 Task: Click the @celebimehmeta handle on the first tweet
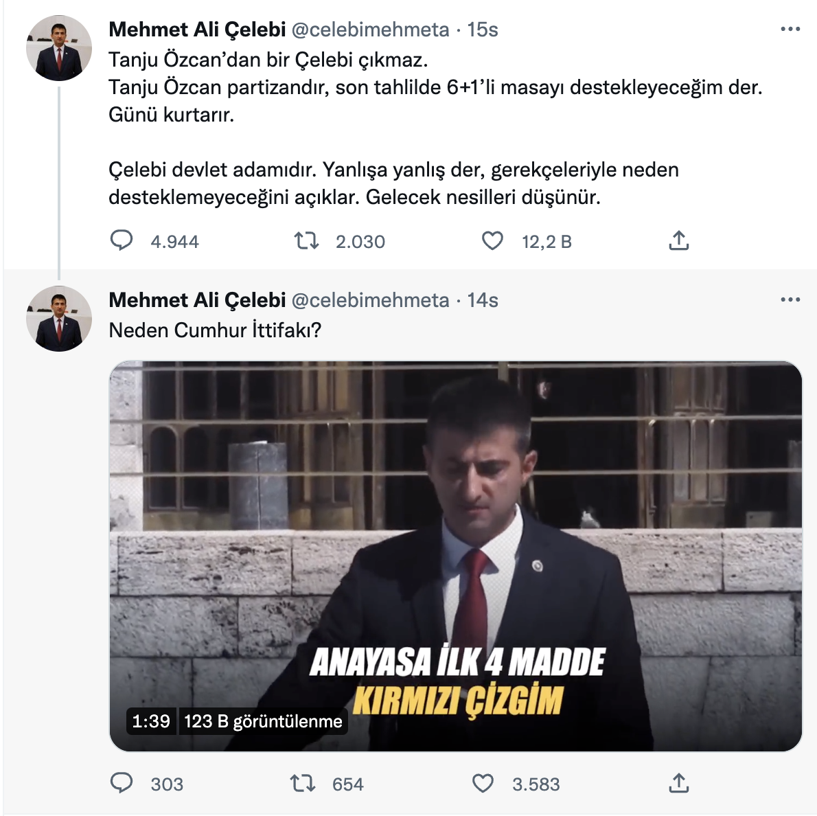click(x=371, y=30)
